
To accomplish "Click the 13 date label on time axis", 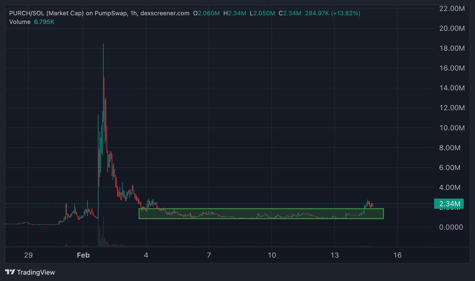I will (x=334, y=256).
